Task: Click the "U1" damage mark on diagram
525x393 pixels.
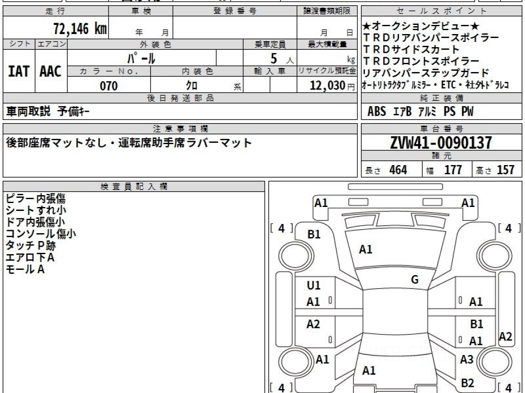Action: coord(314,286)
